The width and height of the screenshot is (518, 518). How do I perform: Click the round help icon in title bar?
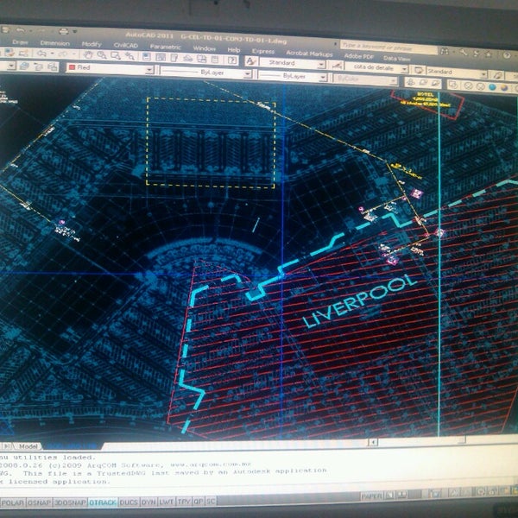coord(507,55)
